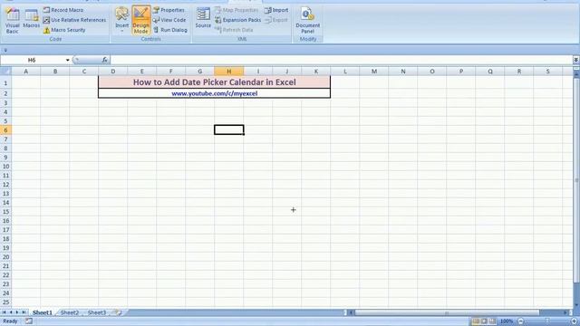Select column H header
Image resolution: width=580 pixels, height=326 pixels.
pos(229,71)
